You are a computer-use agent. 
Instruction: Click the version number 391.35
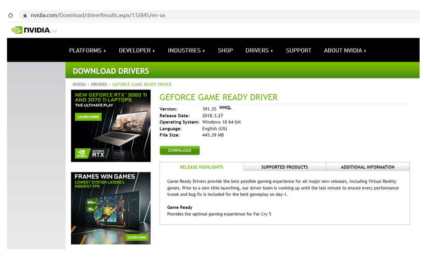click(209, 109)
